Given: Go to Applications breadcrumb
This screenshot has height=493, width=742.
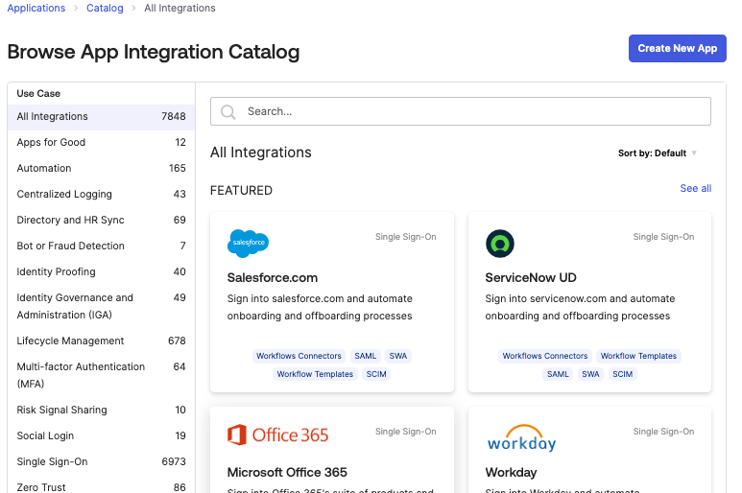Looking at the screenshot, I should click(36, 8).
